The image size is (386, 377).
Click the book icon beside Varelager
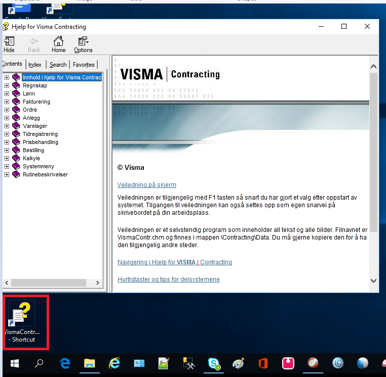click(x=16, y=126)
